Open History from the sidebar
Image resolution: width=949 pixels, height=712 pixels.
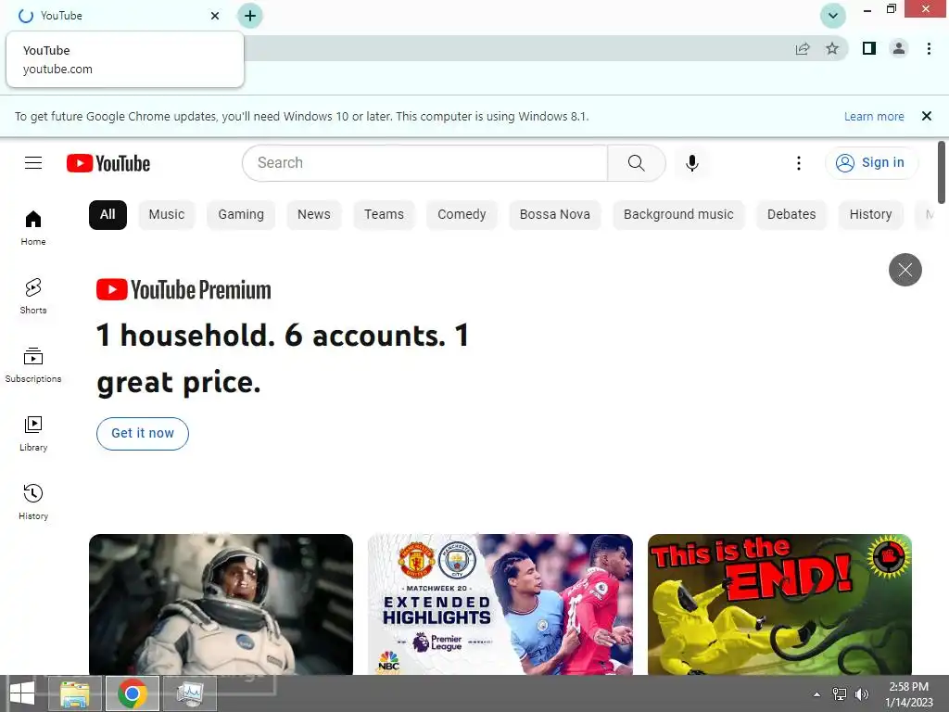33,502
